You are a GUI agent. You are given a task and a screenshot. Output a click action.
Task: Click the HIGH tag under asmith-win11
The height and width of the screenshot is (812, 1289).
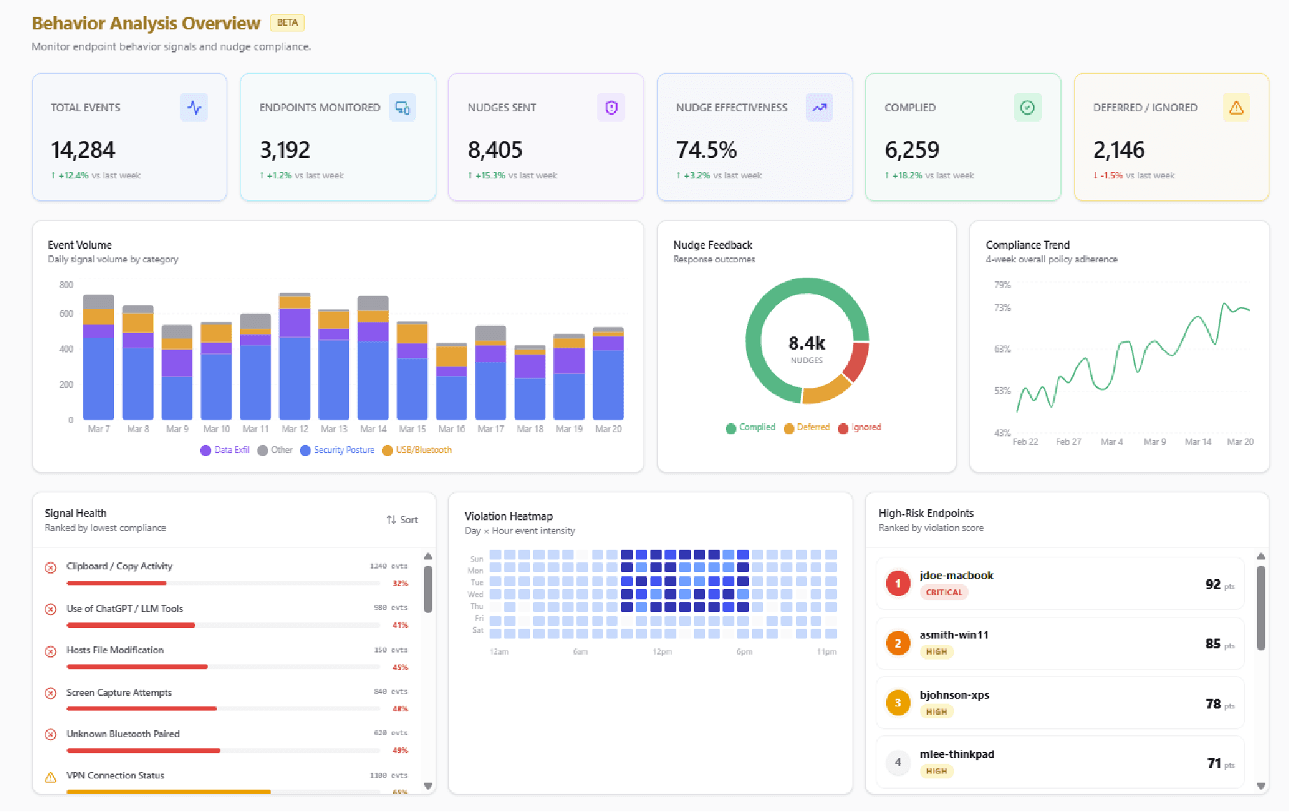pos(937,652)
